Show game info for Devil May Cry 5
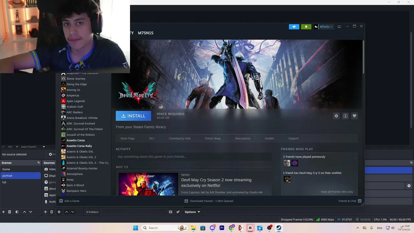Screen dimensions: 414x233 [345, 116]
